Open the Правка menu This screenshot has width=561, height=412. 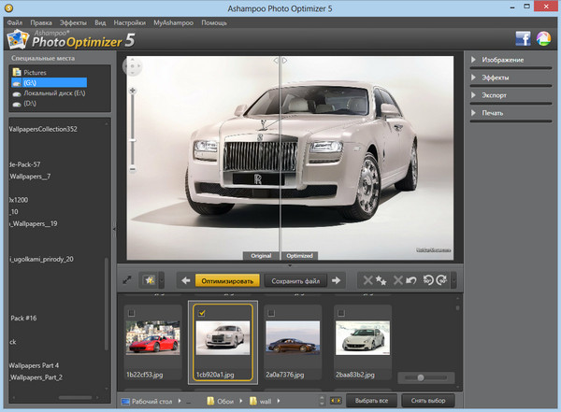(x=41, y=22)
